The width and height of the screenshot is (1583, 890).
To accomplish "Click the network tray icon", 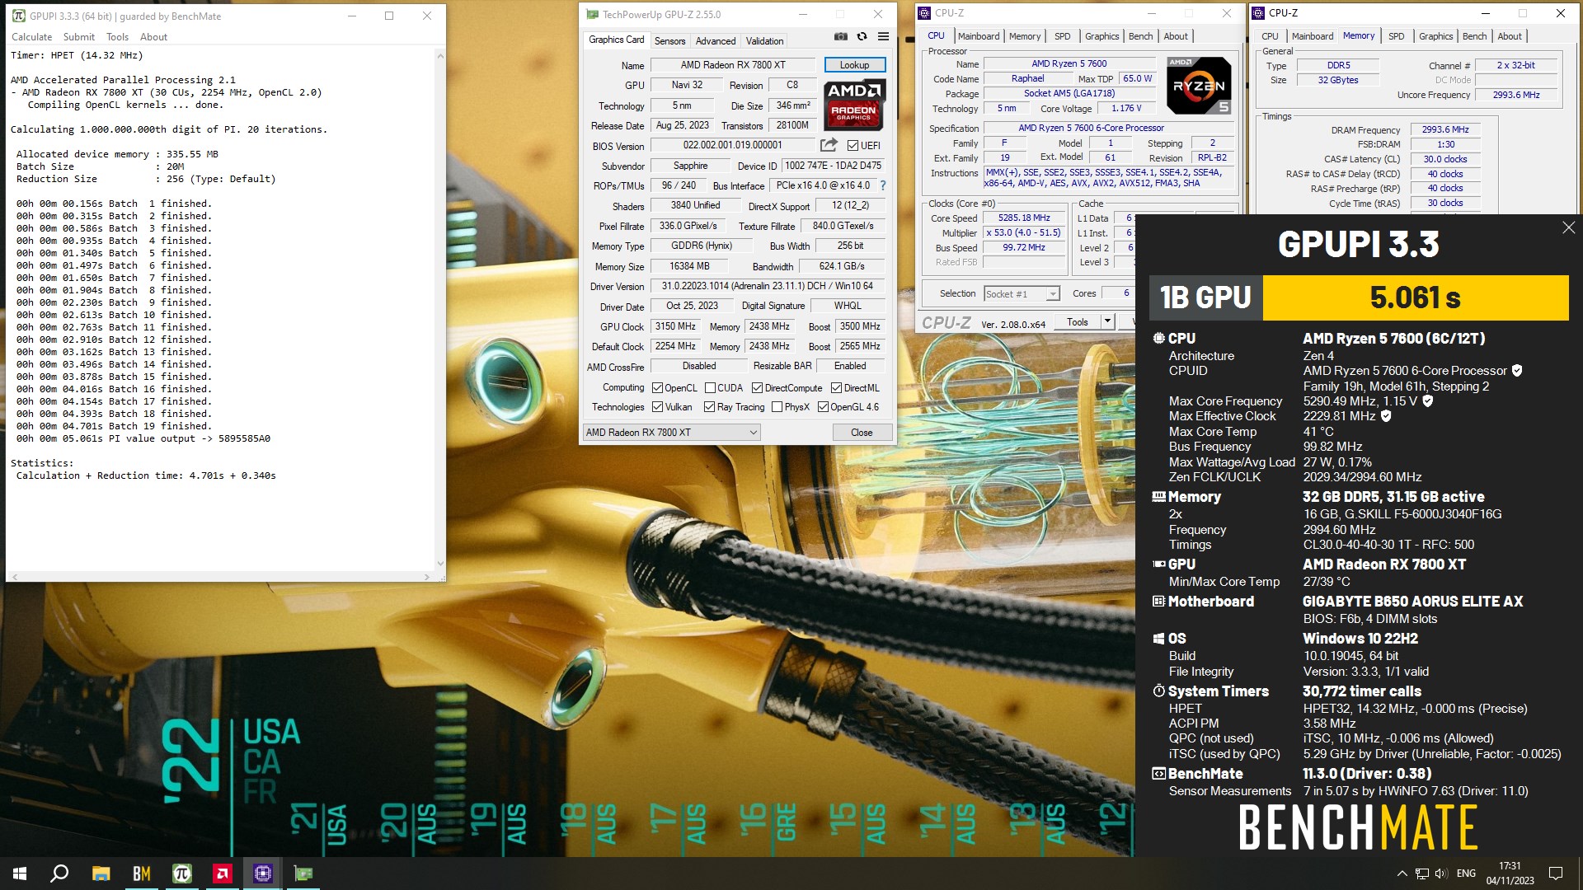I will [x=1422, y=874].
